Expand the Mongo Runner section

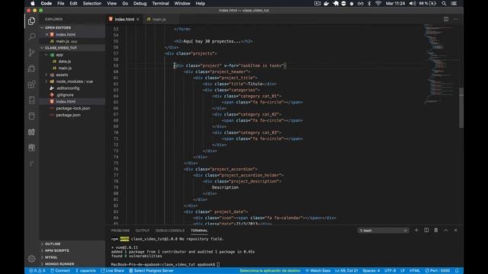point(59,264)
